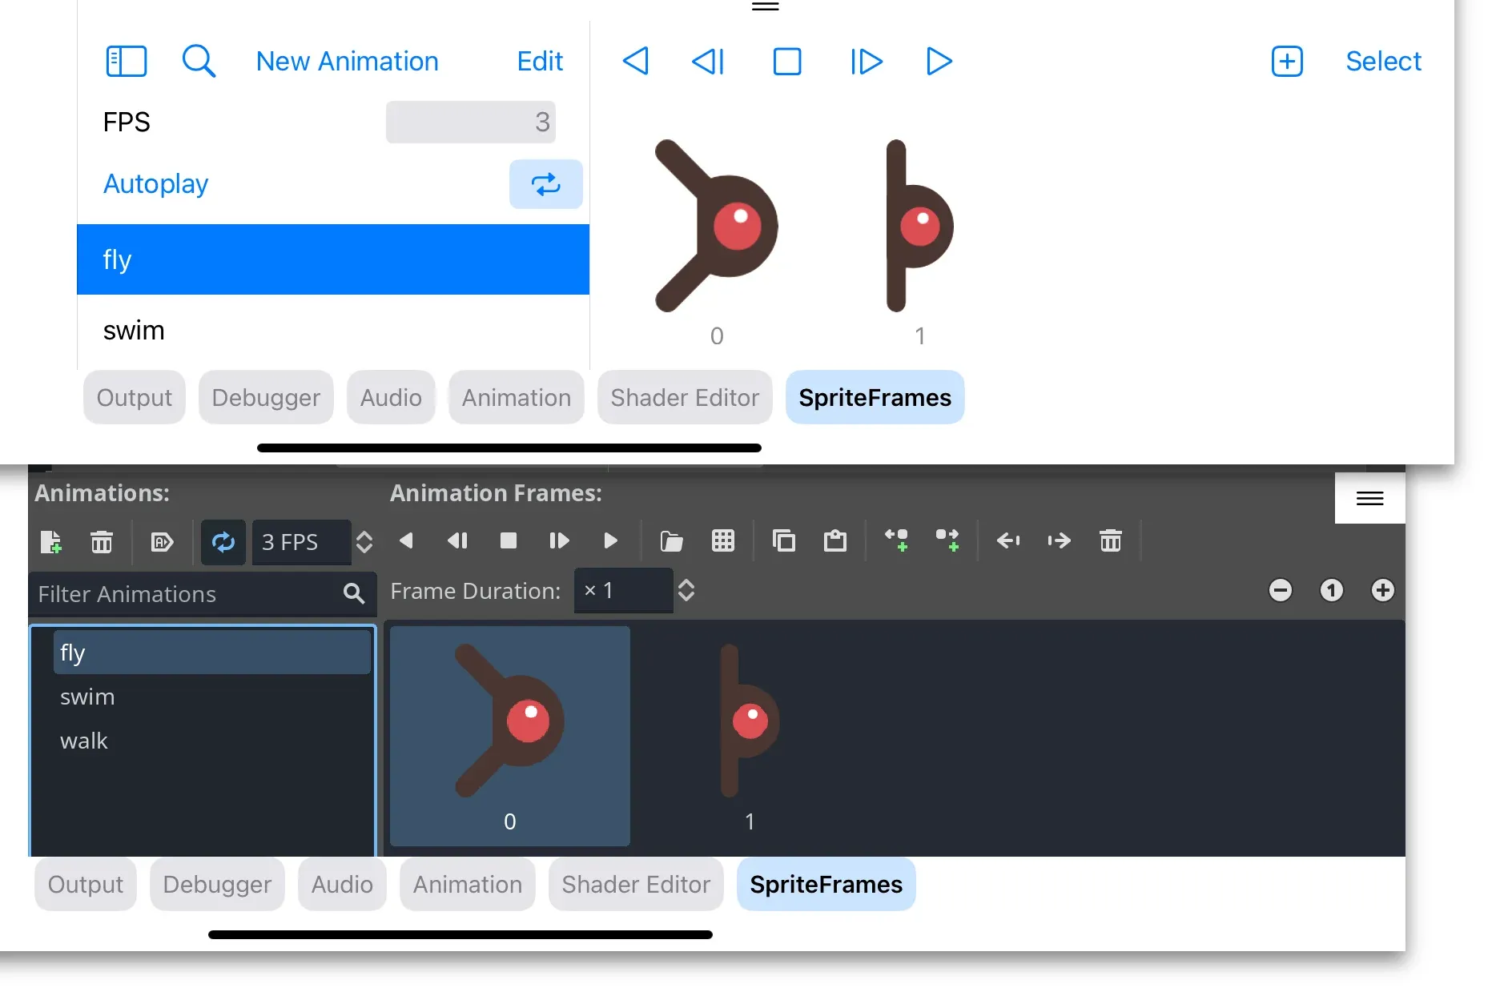Select the walk animation in the list
Viewport: 1488px width, 1004px height.
tap(83, 741)
